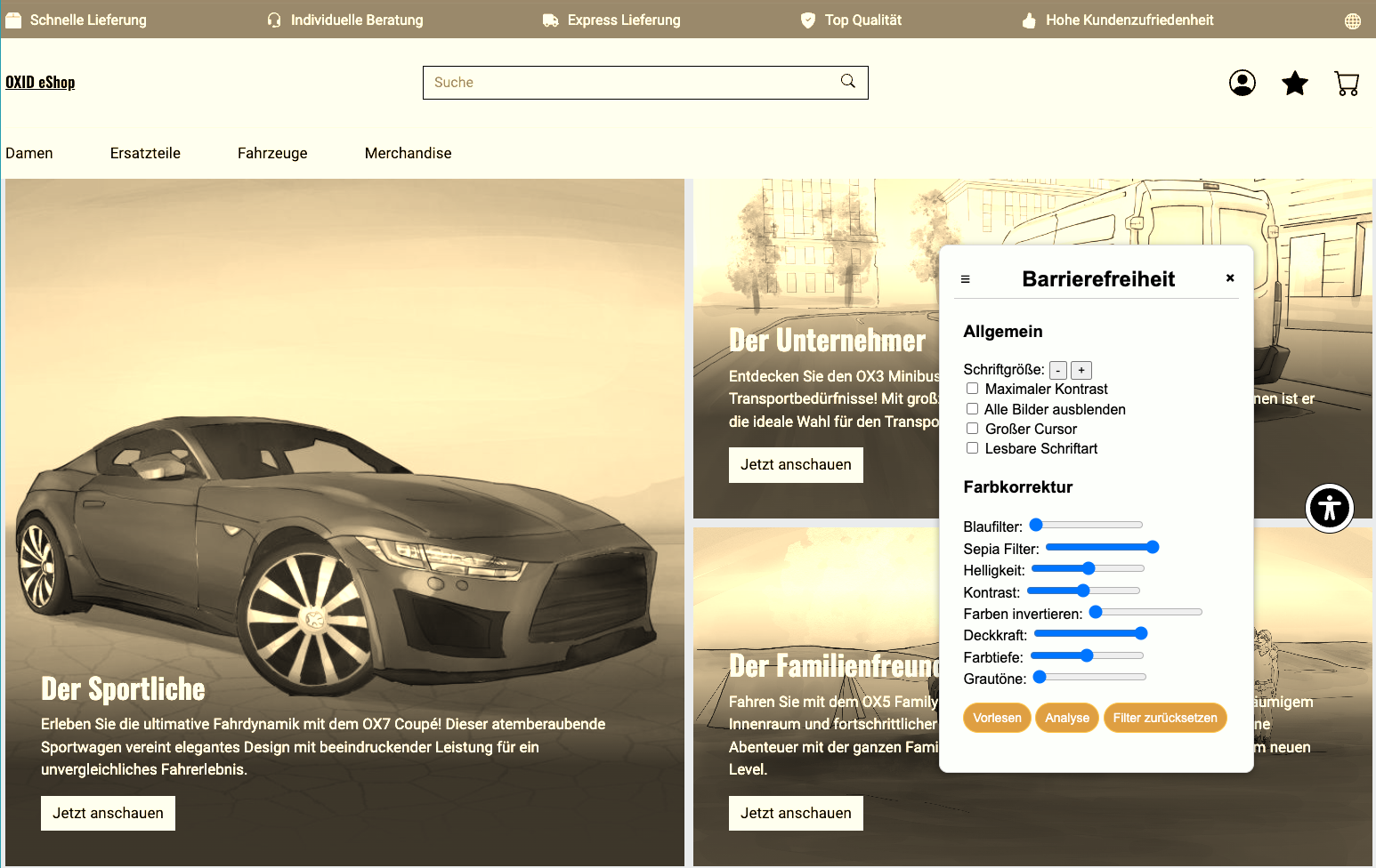Click Jetzt anschauen under Der Unternehmer
1376x868 pixels.
[796, 465]
